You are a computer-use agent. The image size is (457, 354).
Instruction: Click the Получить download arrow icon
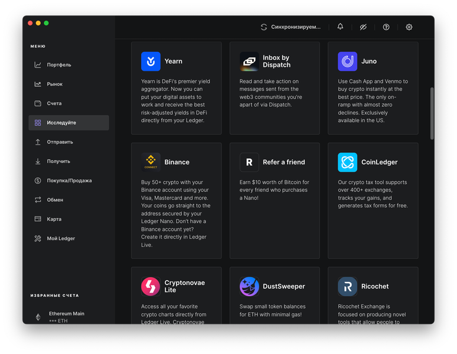[x=38, y=161]
